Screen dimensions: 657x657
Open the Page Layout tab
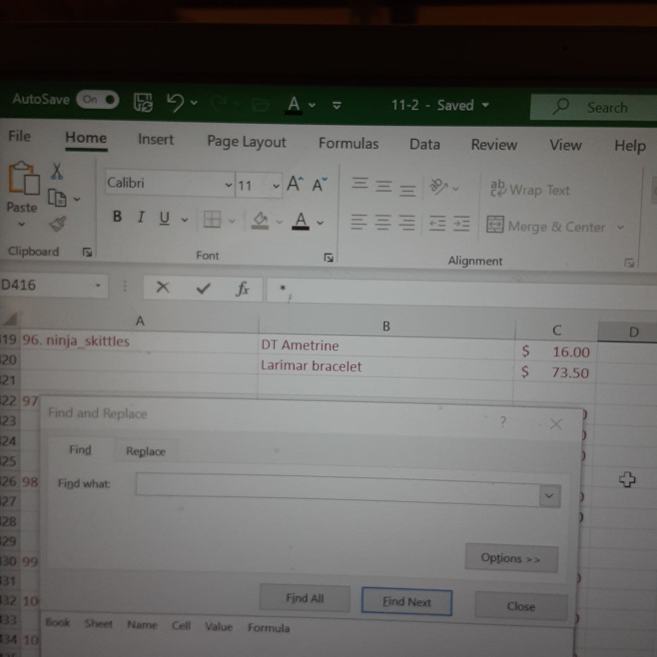(247, 143)
